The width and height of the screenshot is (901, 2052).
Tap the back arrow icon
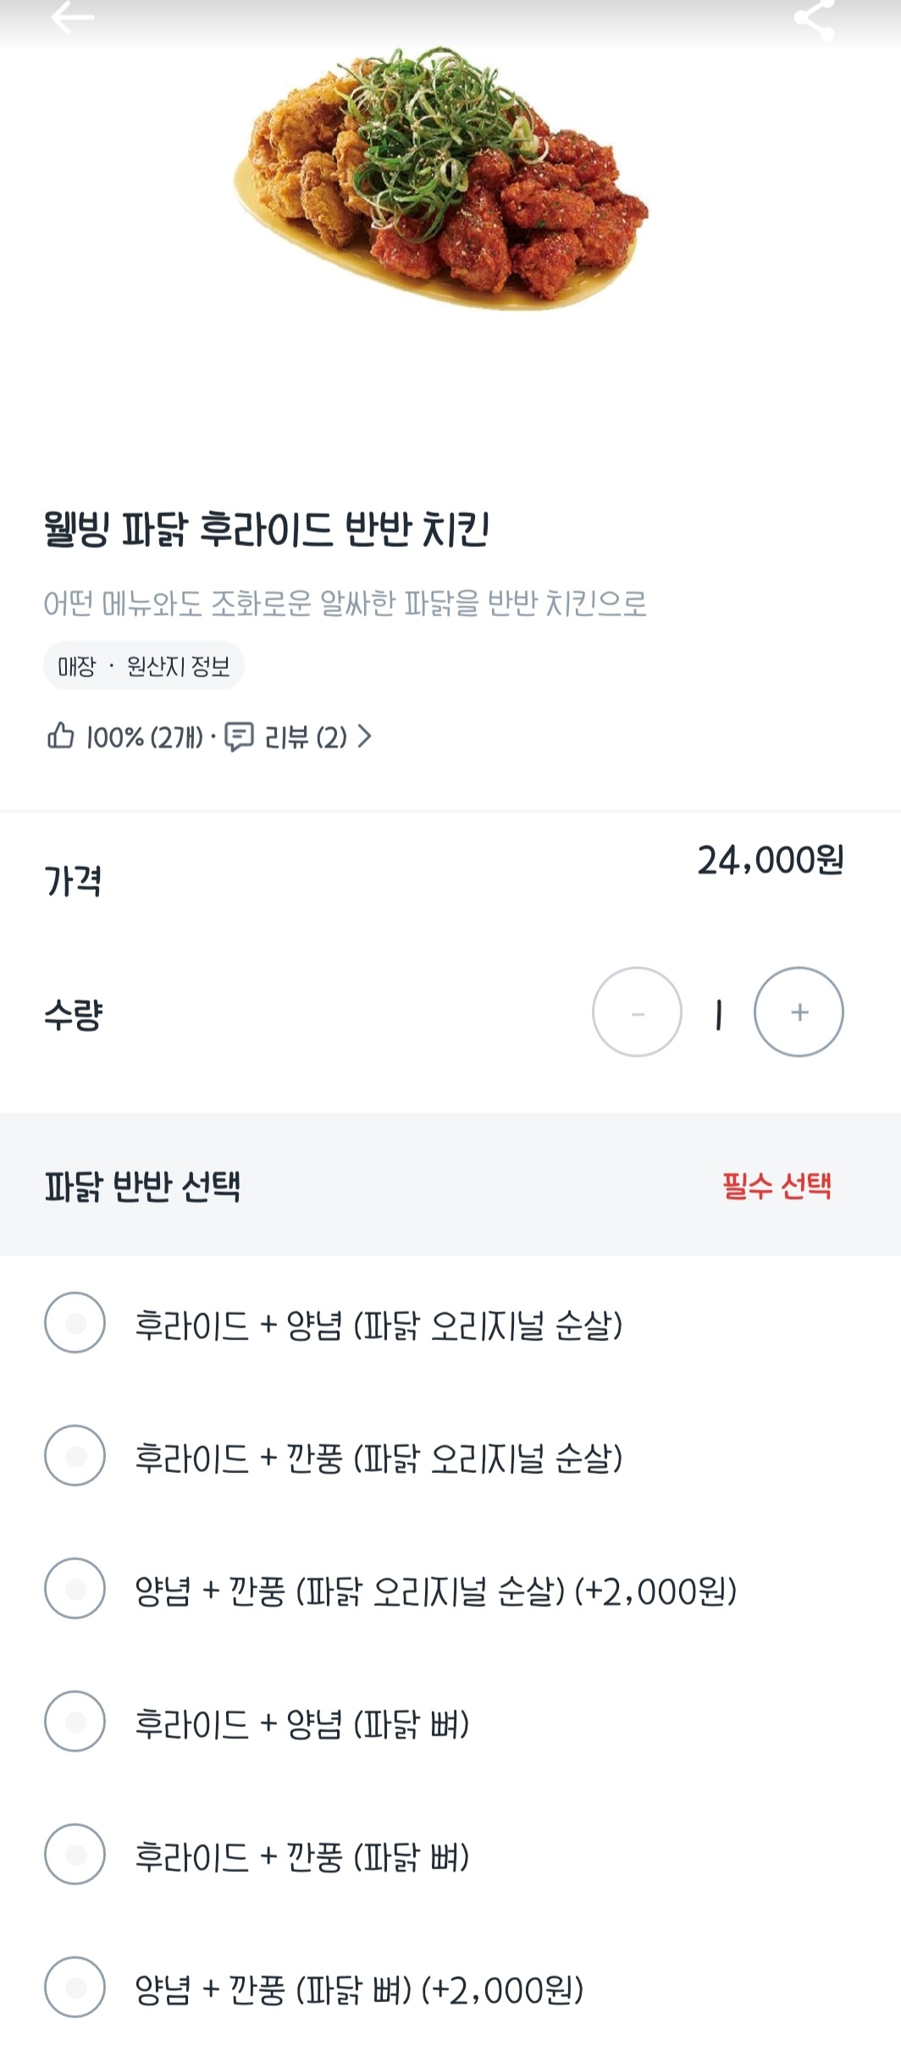coord(72,17)
